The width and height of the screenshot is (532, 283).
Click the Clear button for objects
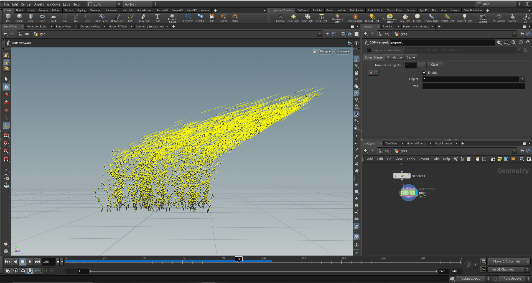[434, 65]
